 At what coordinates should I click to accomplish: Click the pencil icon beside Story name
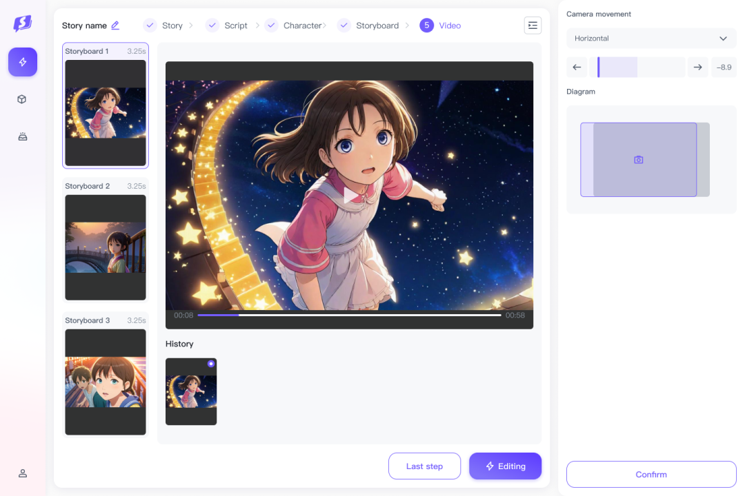click(115, 25)
